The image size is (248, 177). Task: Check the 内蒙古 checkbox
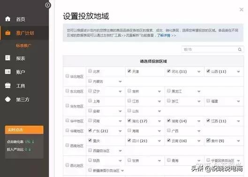[x=90, y=81]
